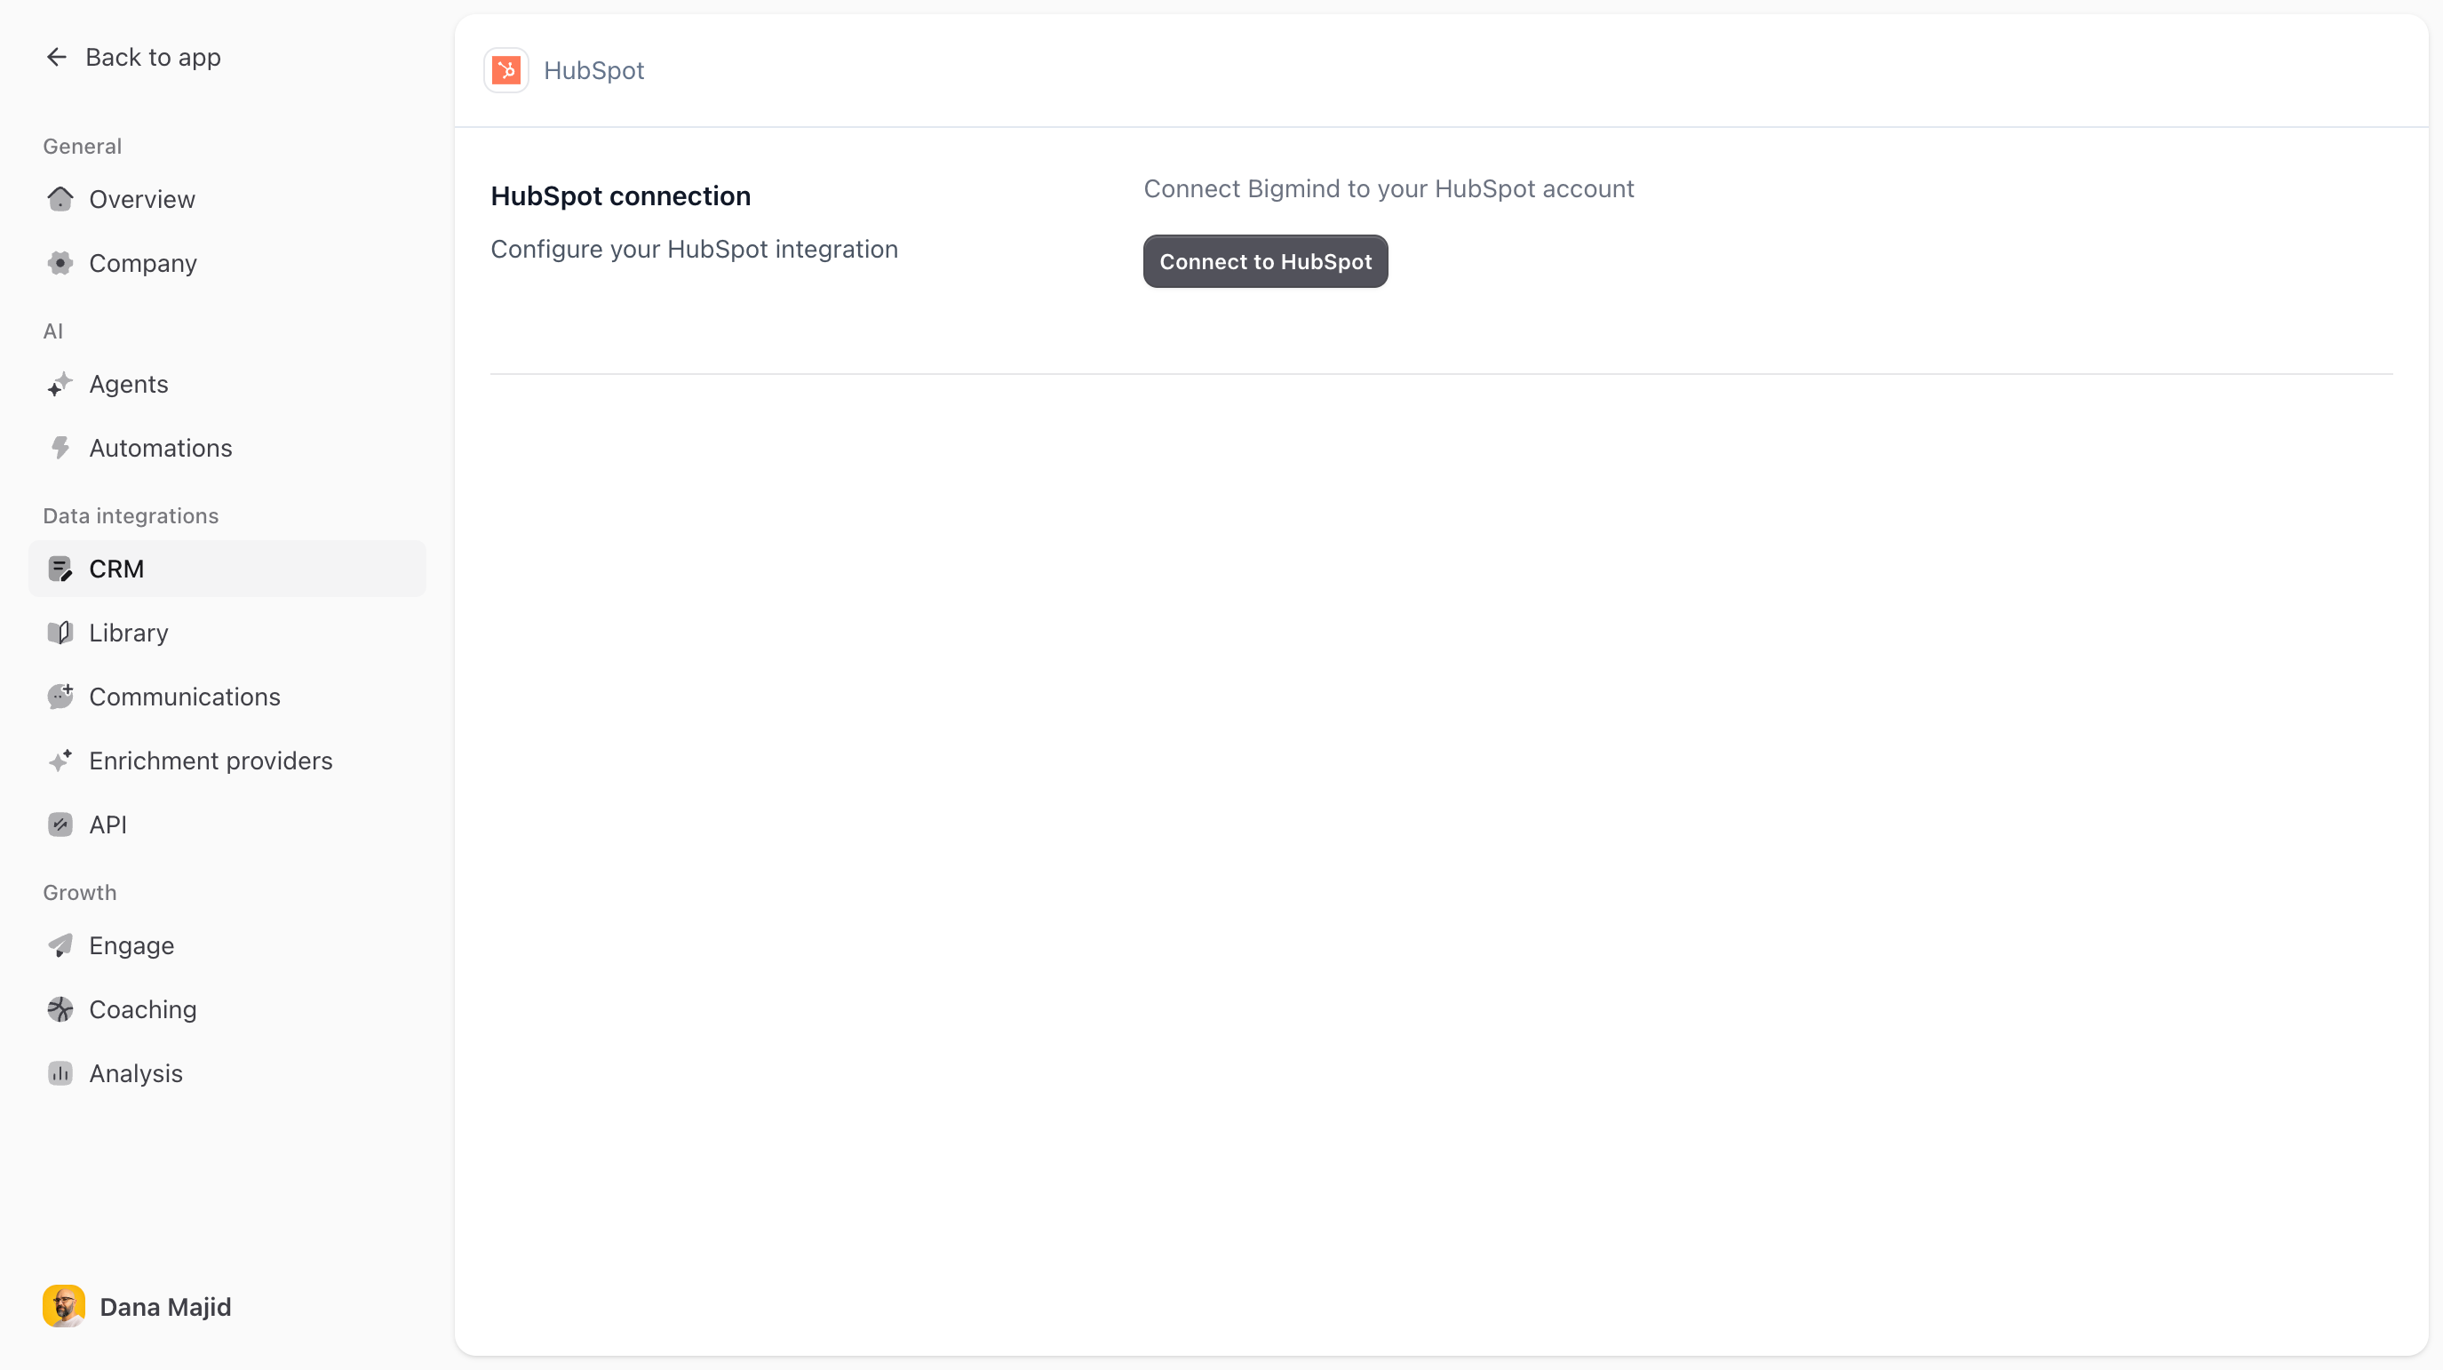
Task: Click the General section label
Action: tap(83, 146)
